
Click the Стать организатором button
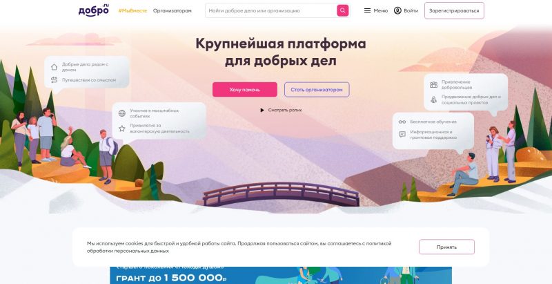pyautogui.click(x=317, y=90)
